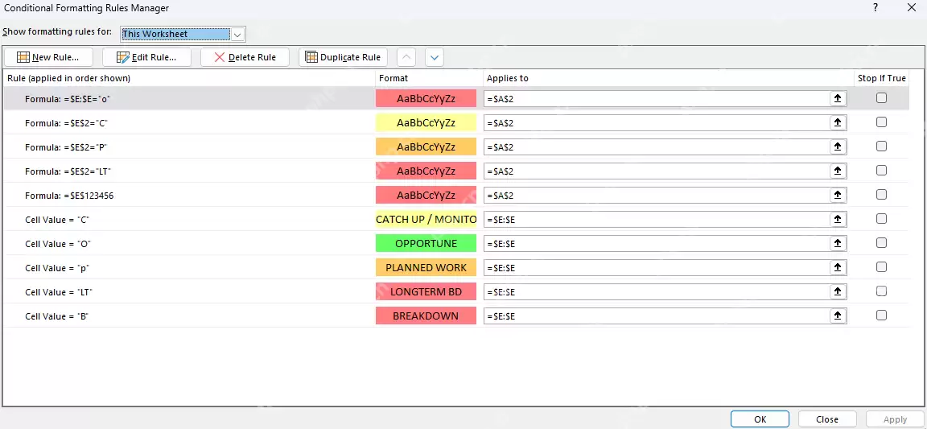
Task: Tick Stop If True for LONGTERM BD rule
Action: click(881, 291)
